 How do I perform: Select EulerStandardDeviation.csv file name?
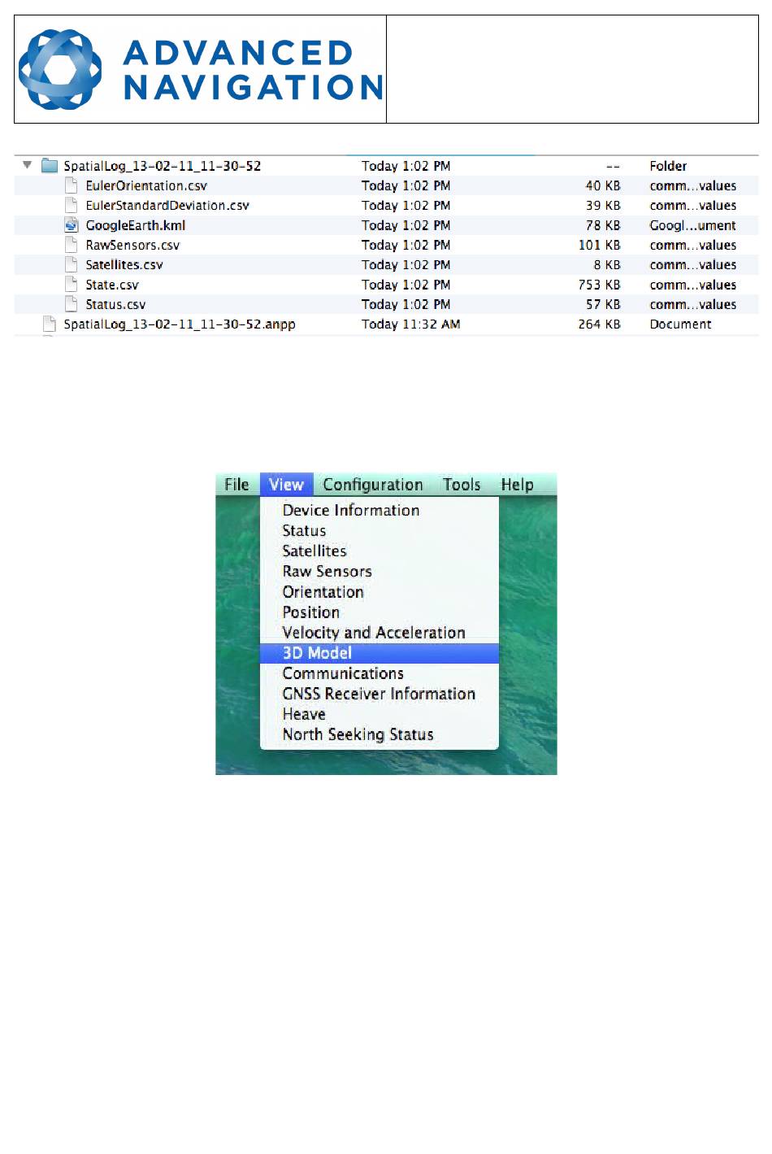click(167, 205)
